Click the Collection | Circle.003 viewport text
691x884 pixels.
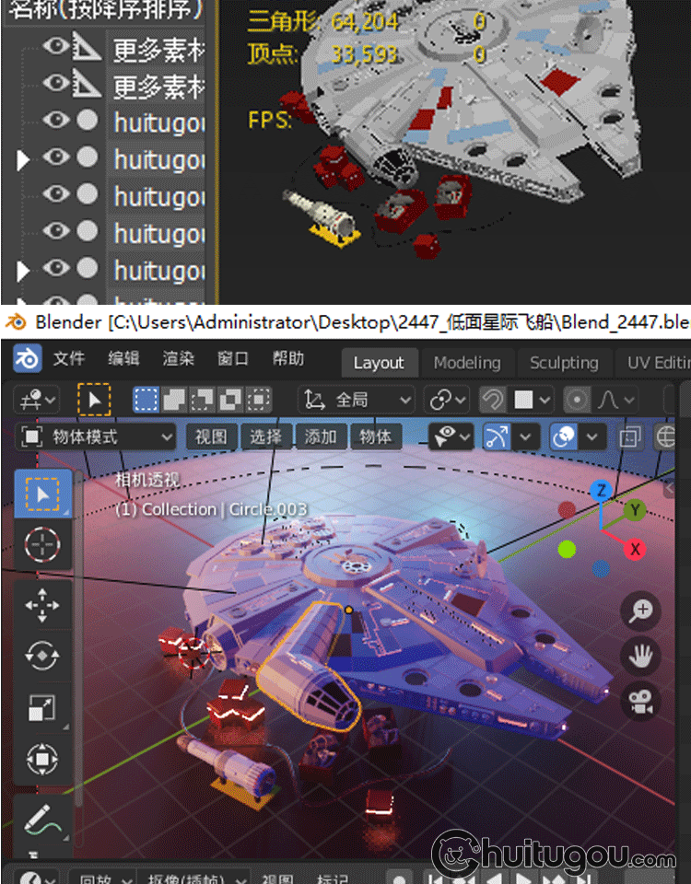tap(224, 509)
